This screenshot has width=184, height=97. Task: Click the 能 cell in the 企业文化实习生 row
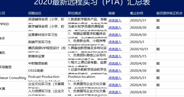(170, 85)
